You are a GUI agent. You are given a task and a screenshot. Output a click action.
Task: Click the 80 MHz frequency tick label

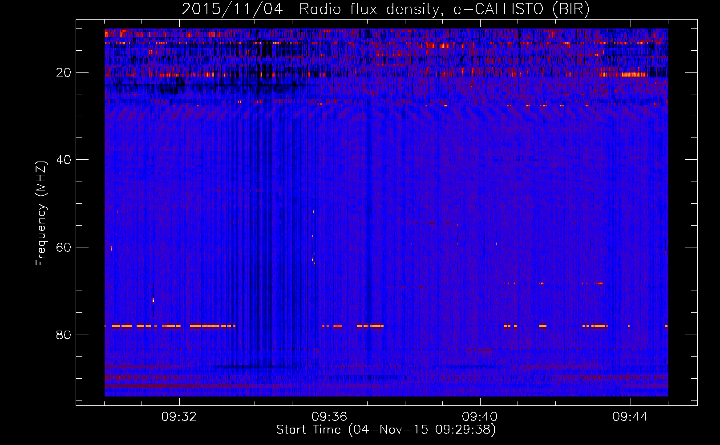tap(64, 335)
